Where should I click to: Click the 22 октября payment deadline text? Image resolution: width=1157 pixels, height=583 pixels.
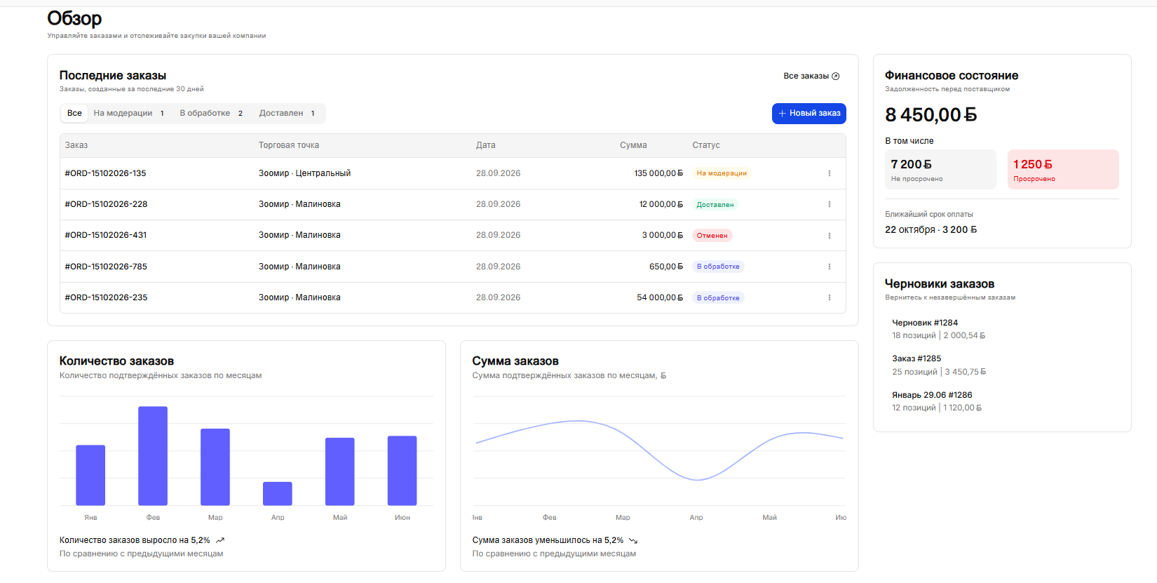(x=931, y=229)
